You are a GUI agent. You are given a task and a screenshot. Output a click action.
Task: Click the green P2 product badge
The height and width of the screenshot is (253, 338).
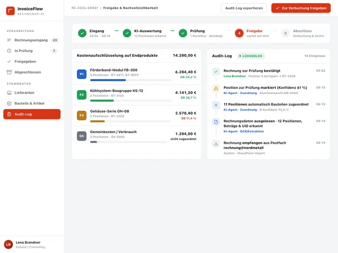(82, 95)
